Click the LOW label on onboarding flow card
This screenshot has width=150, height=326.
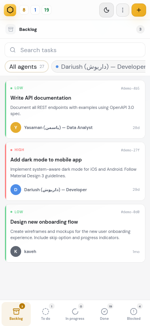(x=18, y=212)
